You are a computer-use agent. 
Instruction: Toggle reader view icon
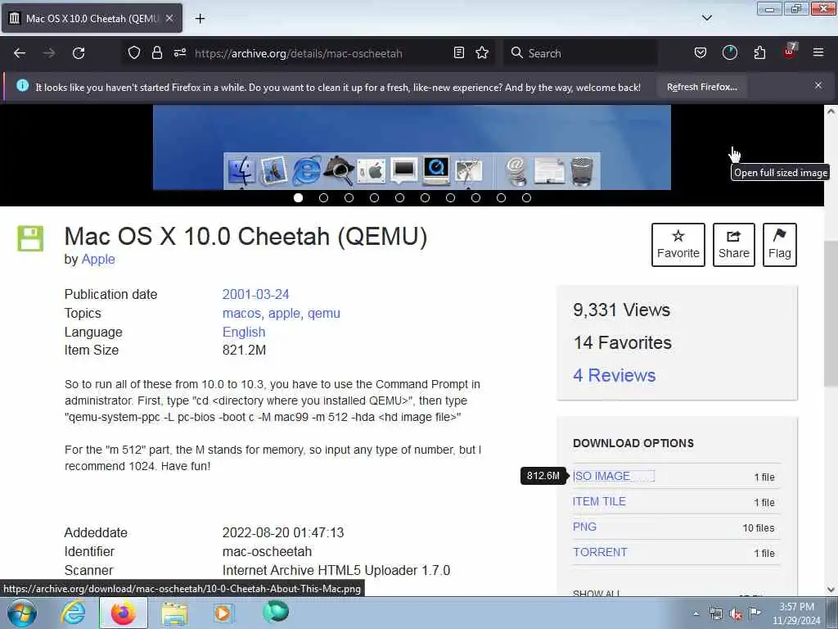point(458,53)
